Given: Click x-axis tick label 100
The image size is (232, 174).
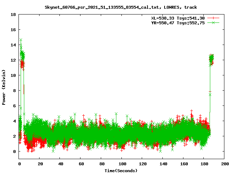Looking at the screenshot, I should 123,164.
